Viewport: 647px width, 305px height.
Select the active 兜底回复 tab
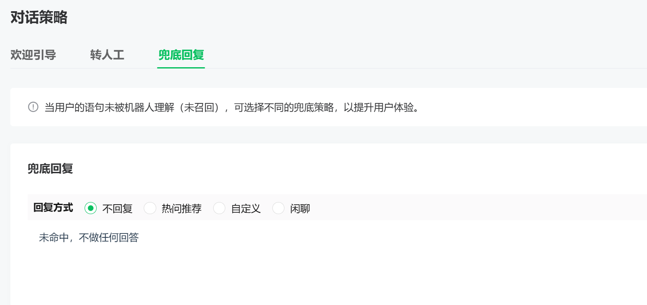(181, 55)
